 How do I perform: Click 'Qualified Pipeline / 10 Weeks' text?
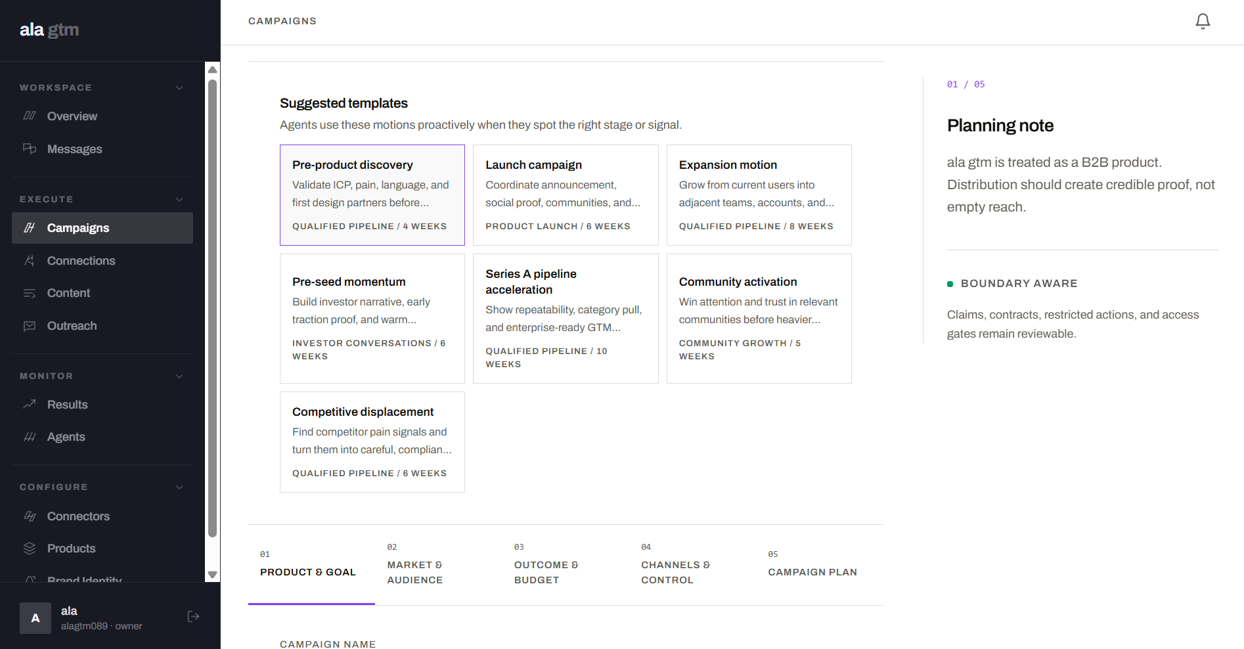(x=546, y=357)
